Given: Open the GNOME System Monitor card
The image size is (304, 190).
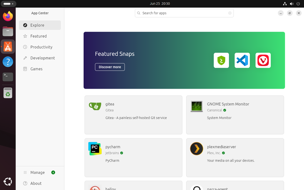Looking at the screenshot, I should tap(235, 115).
